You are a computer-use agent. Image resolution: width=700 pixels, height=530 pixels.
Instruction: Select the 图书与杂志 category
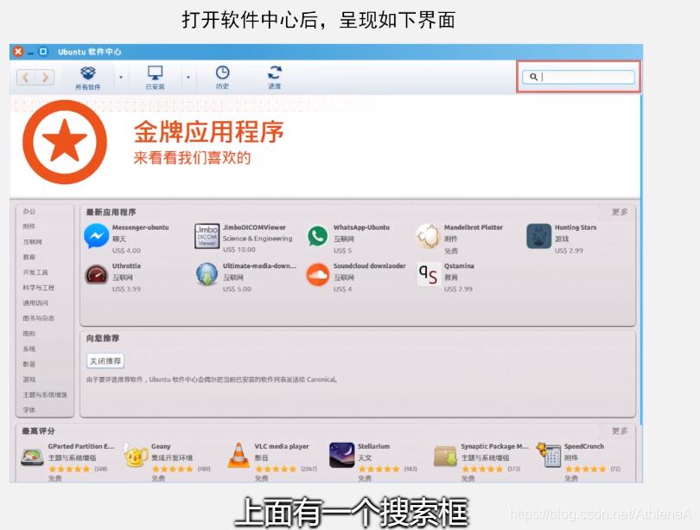point(38,318)
